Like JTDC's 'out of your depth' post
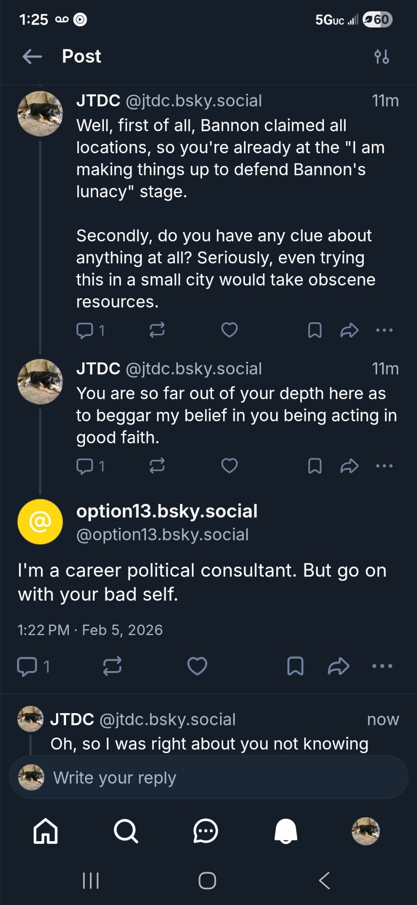This screenshot has height=905, width=417. pyautogui.click(x=229, y=466)
